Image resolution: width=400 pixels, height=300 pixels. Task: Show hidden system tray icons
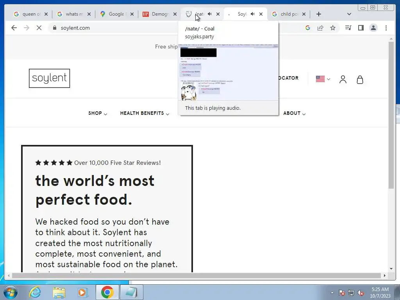(332, 293)
